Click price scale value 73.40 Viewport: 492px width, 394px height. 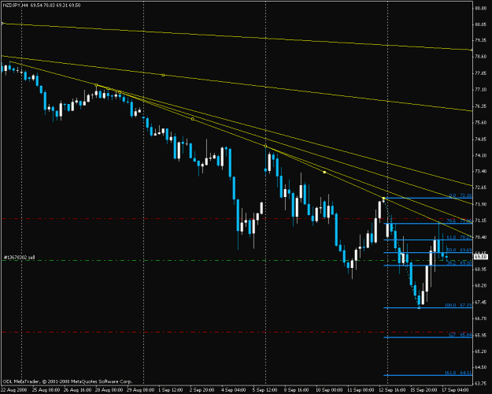coord(481,171)
